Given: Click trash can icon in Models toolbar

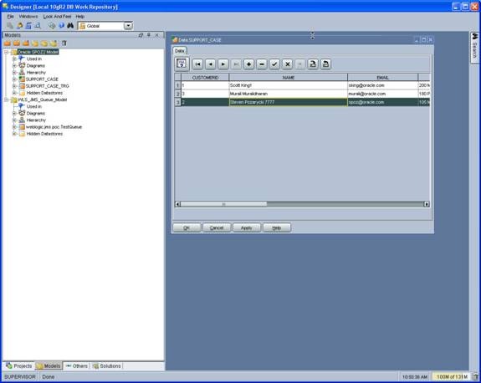Looking at the screenshot, I should point(64,43).
